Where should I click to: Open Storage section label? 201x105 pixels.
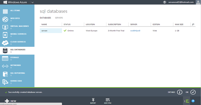pos(15,57)
